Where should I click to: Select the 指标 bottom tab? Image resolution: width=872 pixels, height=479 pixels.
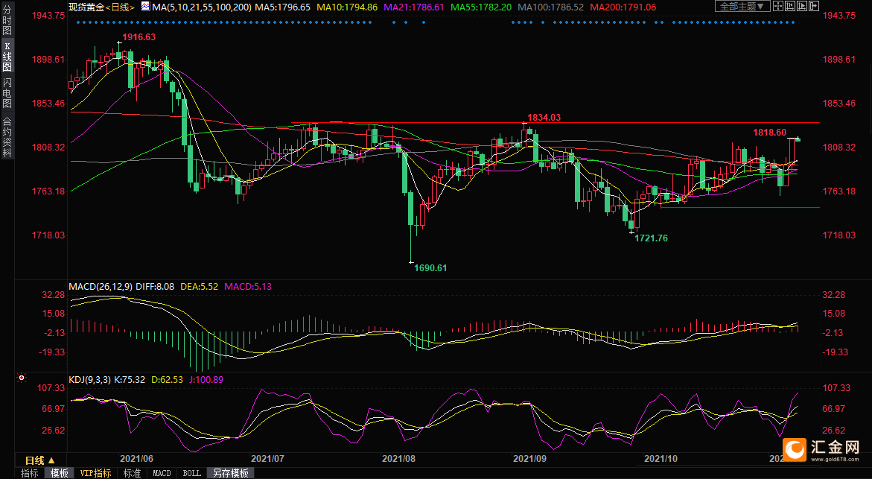pyautogui.click(x=30, y=473)
